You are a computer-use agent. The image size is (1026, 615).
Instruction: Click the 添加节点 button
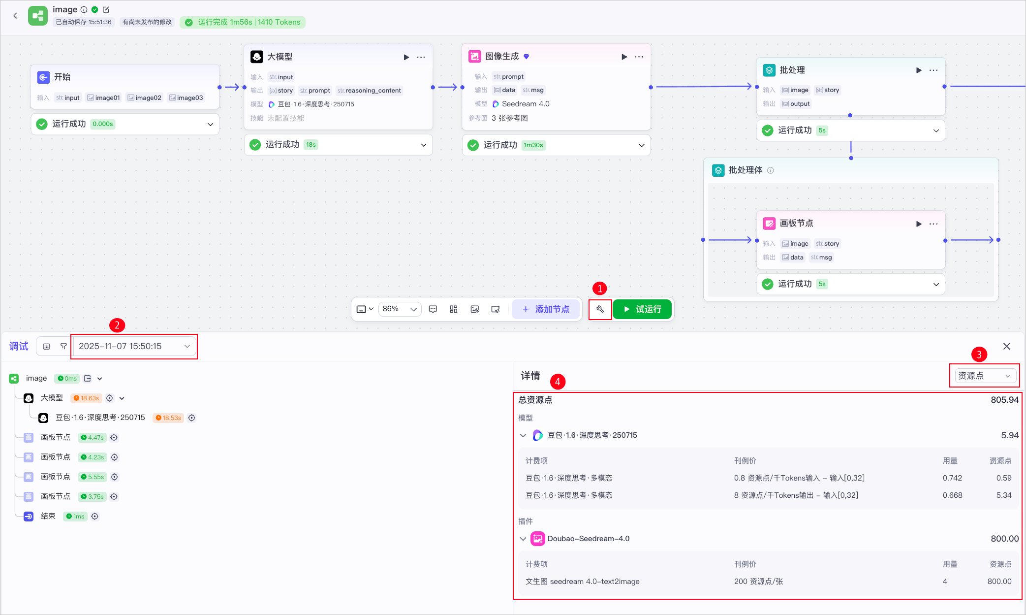click(546, 309)
